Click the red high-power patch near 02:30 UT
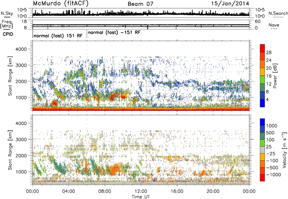 click(54, 103)
